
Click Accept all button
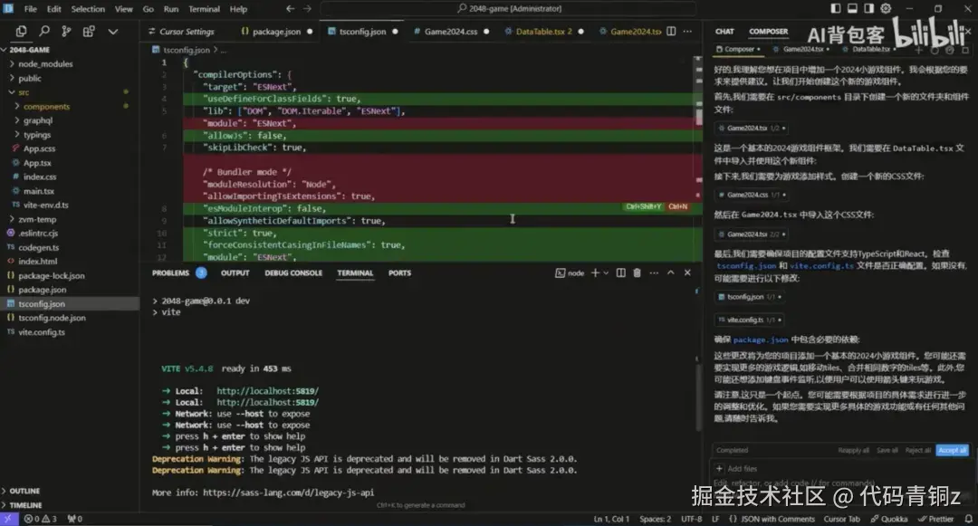click(x=953, y=450)
